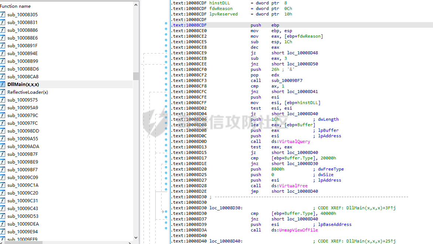Click the function icon next to DllMain(x,x,x)
Image resolution: width=433 pixels, height=244 pixels.
point(3,85)
